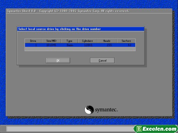This screenshot has height=133, width=178.
Task: Click the symantec wordmark text
Action: 106,110
